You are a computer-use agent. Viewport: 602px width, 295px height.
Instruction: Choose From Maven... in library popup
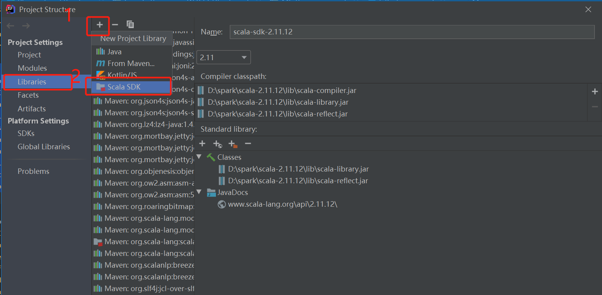pos(132,63)
